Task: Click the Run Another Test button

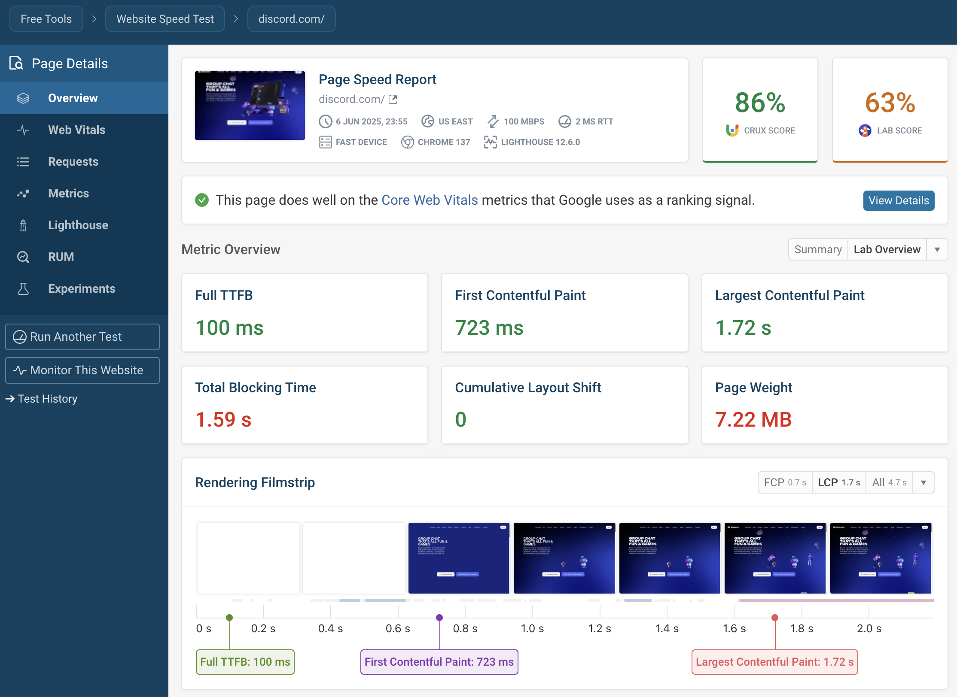Action: tap(82, 337)
